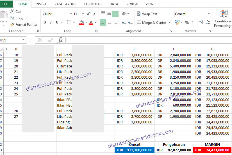
Task: Open the Name Box dropdown arrow
Action: [23, 40]
